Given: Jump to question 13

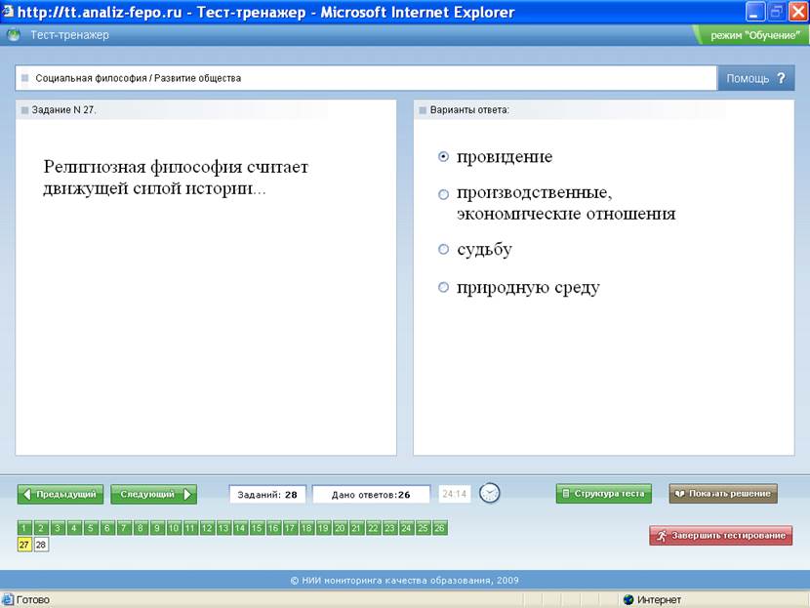Looking at the screenshot, I should [223, 528].
